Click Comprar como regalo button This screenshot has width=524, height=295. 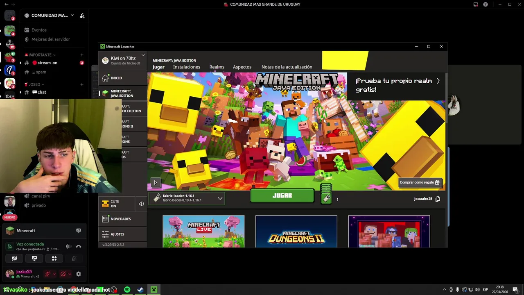point(420,182)
